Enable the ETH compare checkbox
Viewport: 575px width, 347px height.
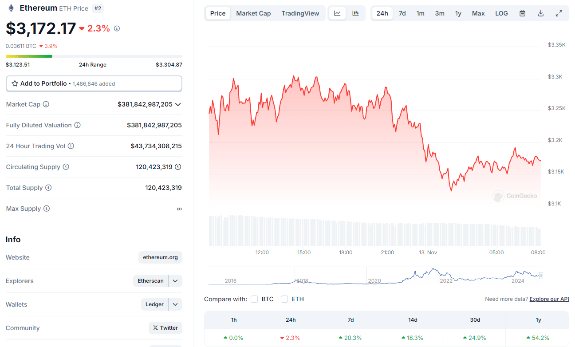pyautogui.click(x=284, y=299)
